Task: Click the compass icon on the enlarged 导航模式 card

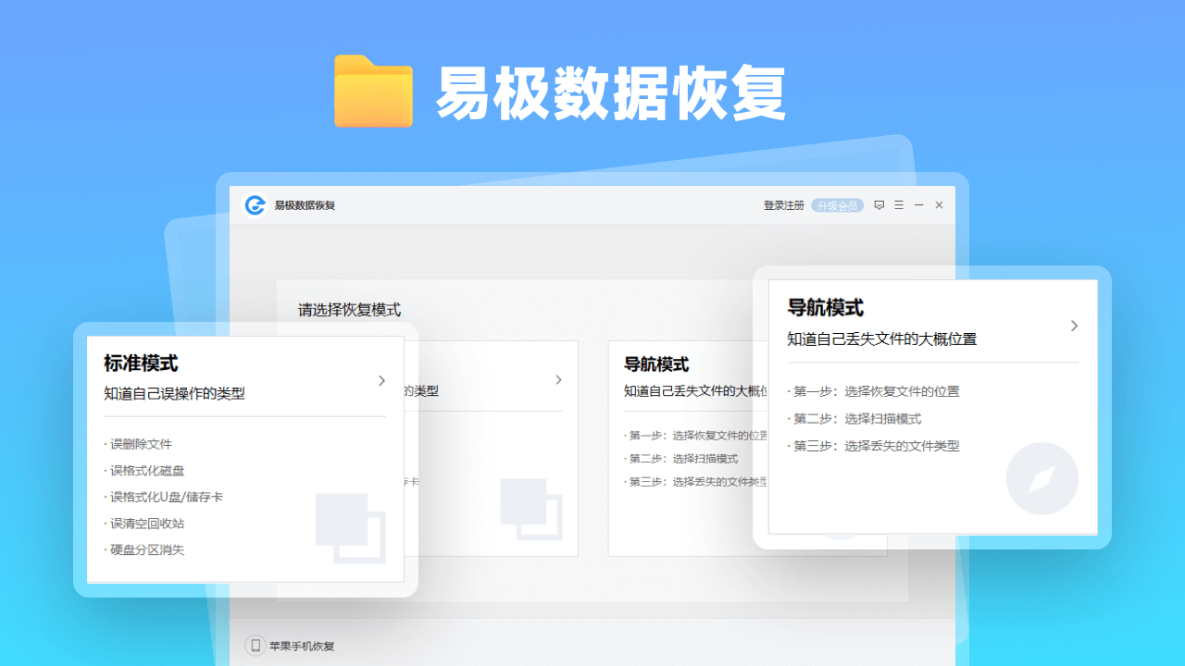Action: point(1042,479)
